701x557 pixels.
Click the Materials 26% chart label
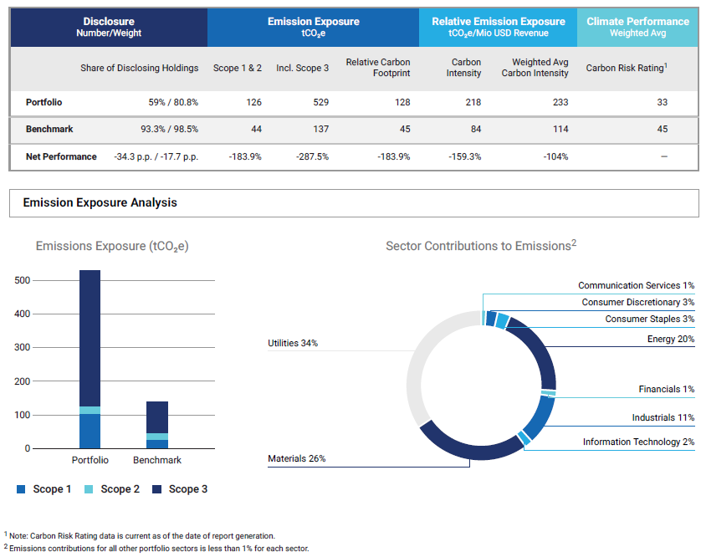[296, 458]
